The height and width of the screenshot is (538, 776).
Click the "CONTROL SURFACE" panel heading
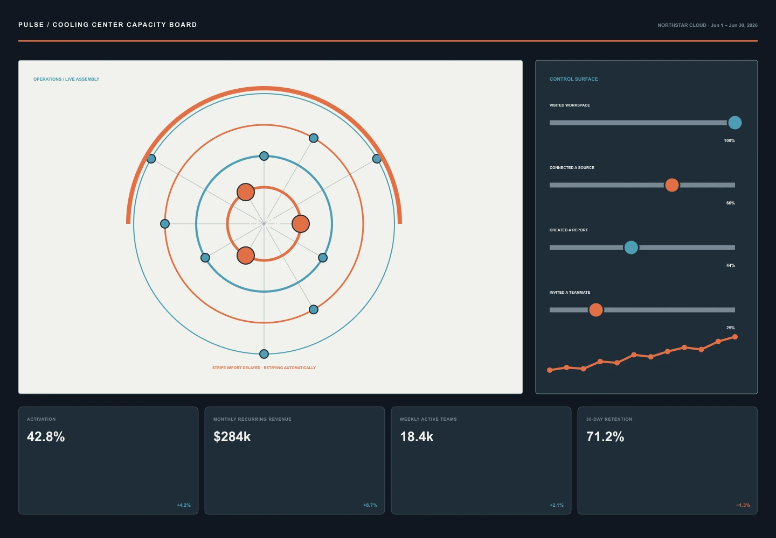574,79
